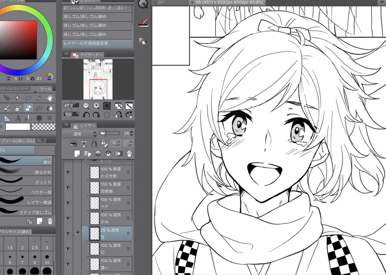
Task: Select the Eraser tool icon
Action: pyautogui.click(x=28, y=108)
